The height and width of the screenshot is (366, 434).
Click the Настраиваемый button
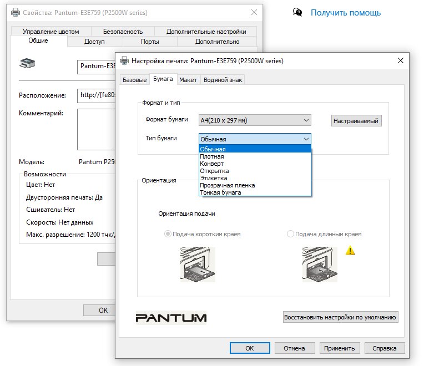tap(356, 121)
